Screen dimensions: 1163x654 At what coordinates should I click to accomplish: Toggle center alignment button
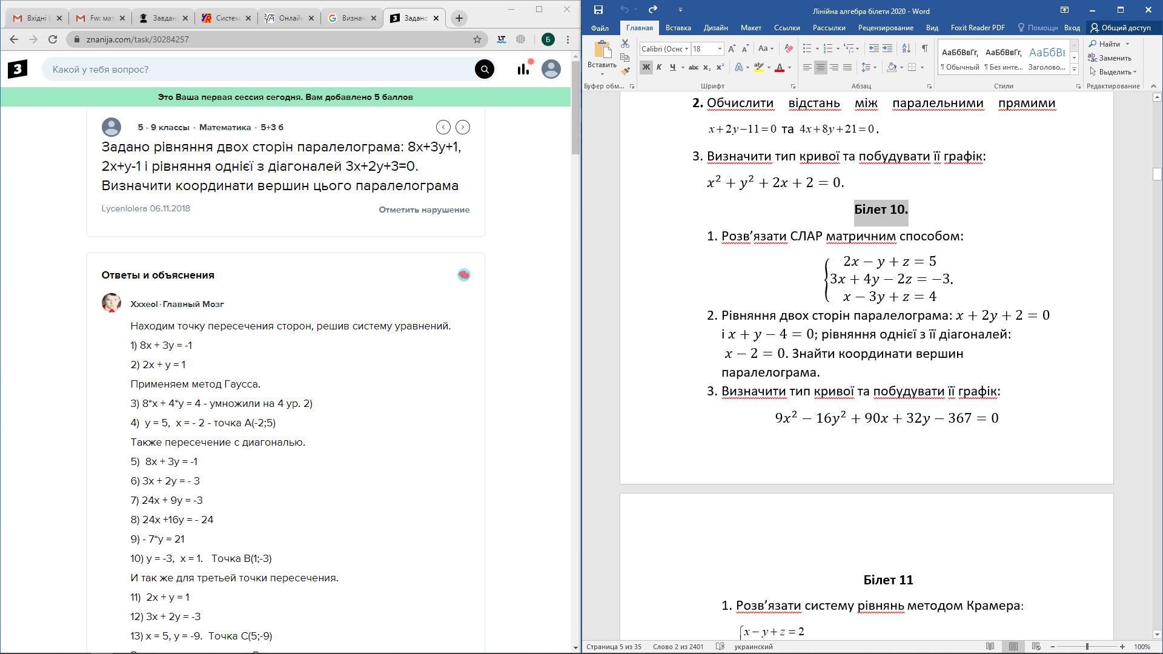(x=820, y=67)
